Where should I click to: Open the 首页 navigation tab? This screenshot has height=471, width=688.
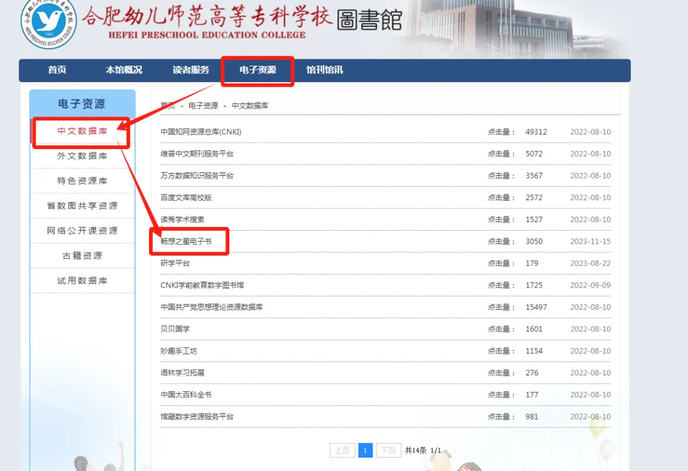coord(57,70)
